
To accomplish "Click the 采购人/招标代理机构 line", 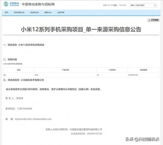I will coord(74,130).
